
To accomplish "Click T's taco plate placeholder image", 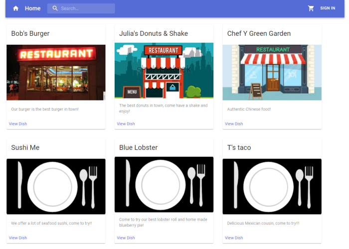I will pos(272,187).
